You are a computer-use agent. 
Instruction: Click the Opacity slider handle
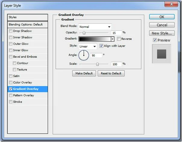coord(84,33)
